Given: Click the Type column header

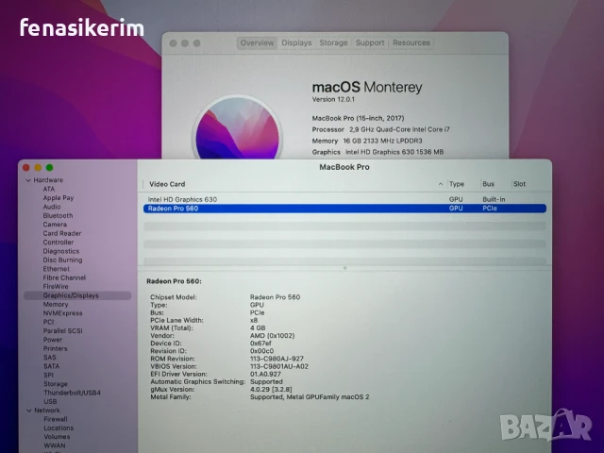Looking at the screenshot, I should (x=457, y=184).
